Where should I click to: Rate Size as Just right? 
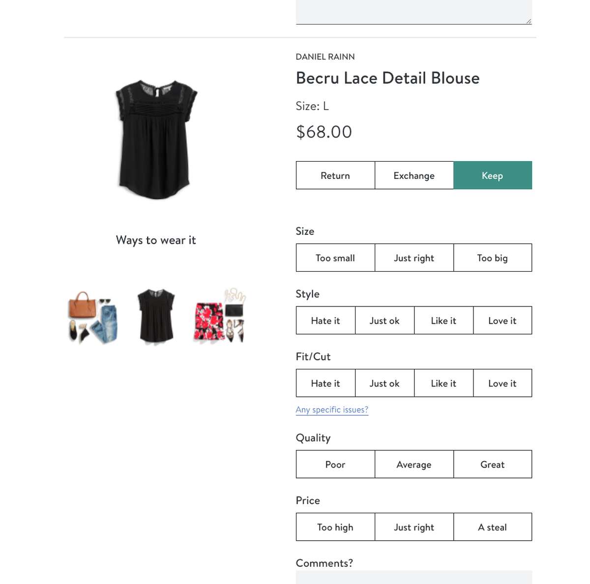[x=414, y=258]
